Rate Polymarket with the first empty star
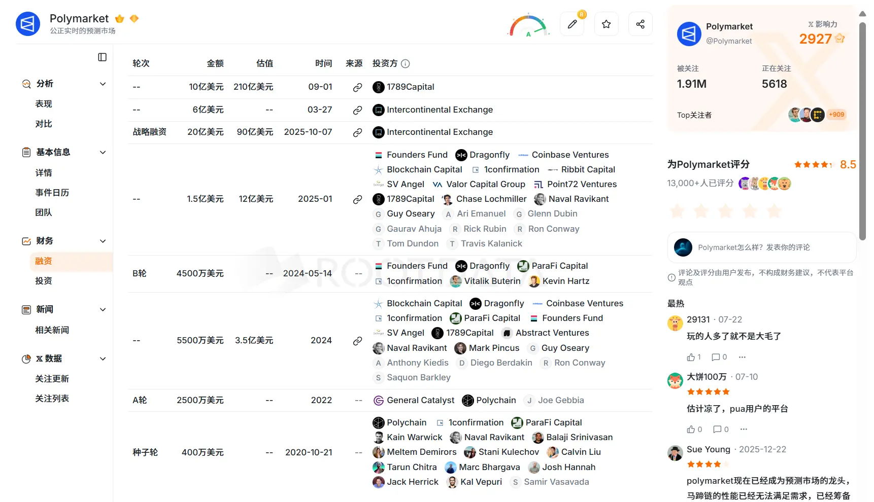This screenshot has height=502, width=874. pyautogui.click(x=677, y=211)
